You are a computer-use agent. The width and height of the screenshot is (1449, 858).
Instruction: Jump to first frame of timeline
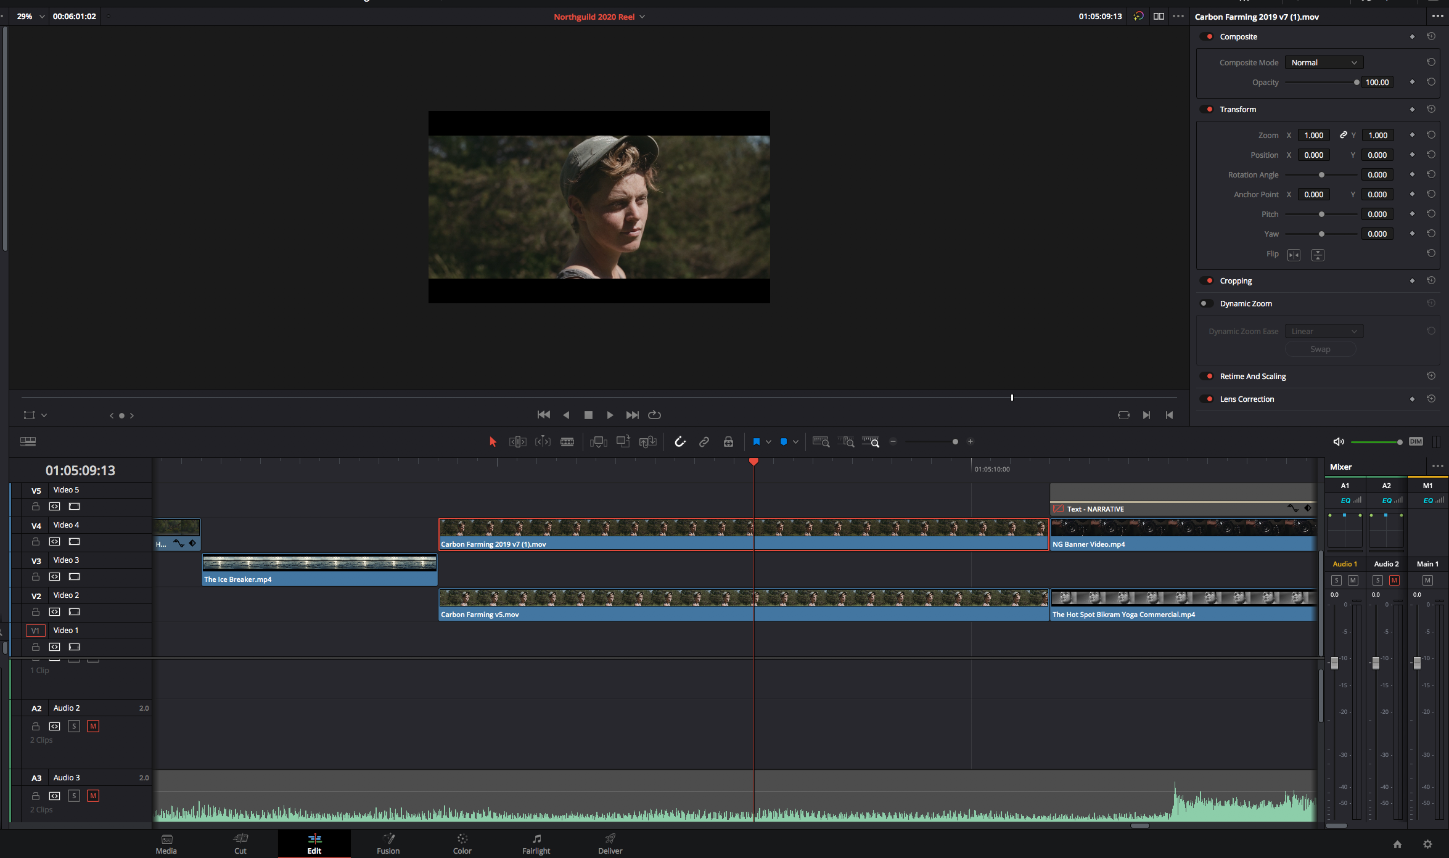pyautogui.click(x=544, y=415)
